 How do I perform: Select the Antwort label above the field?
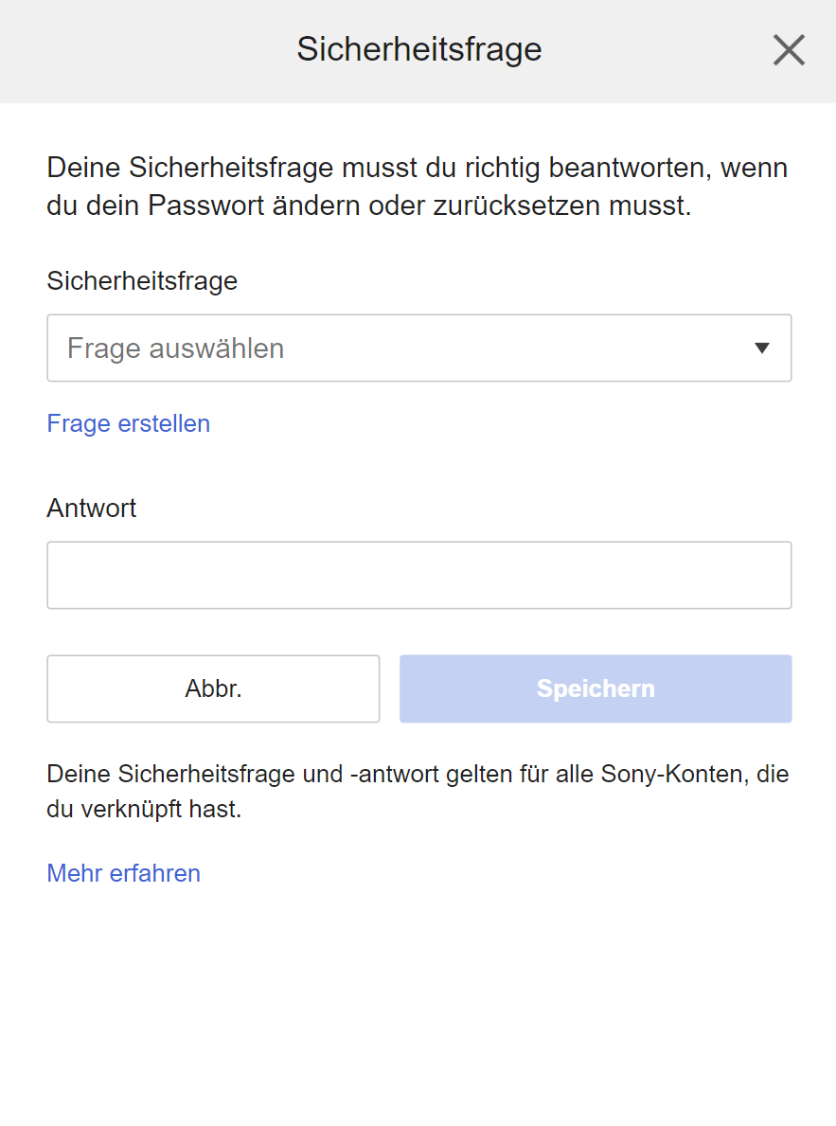(x=91, y=508)
